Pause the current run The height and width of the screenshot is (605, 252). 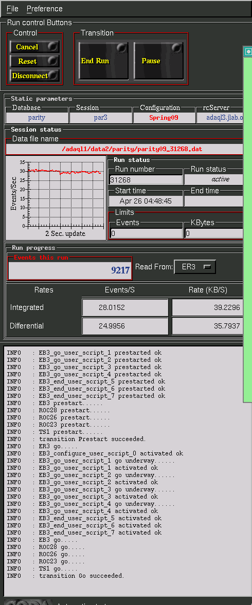click(x=158, y=61)
